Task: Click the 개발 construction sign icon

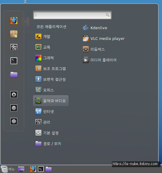Action: [38, 36]
